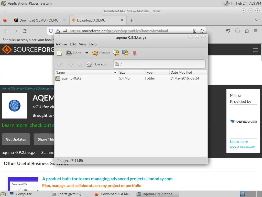Viewport: 262px width, 197px height.
Task: Click the AQEMU project logo thumbnail
Action: 15,106
